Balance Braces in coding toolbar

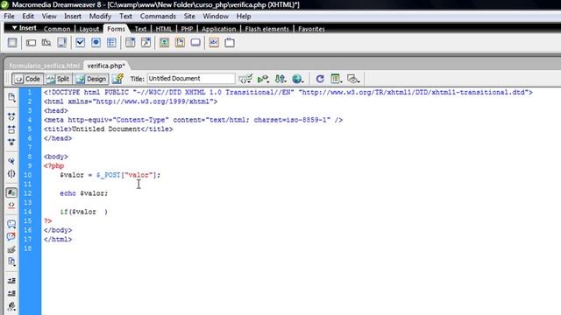pyautogui.click(x=11, y=174)
